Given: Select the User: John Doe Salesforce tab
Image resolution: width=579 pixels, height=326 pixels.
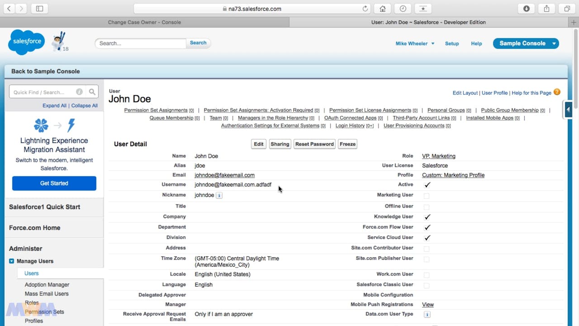Looking at the screenshot, I should [x=428, y=22].
